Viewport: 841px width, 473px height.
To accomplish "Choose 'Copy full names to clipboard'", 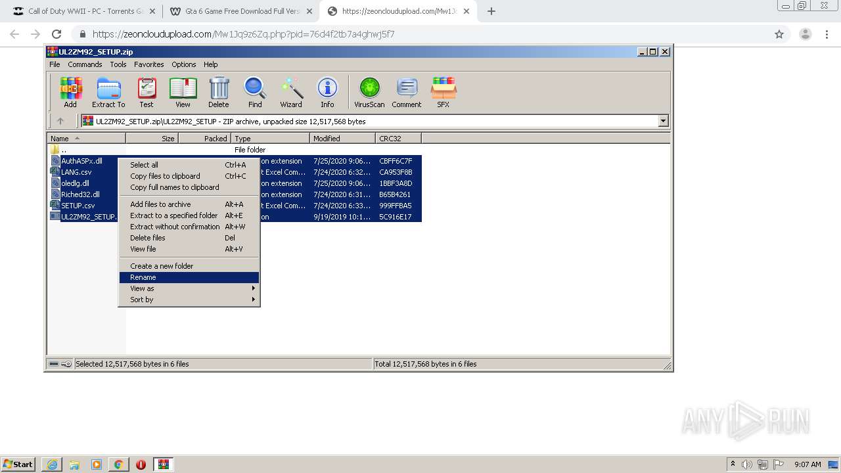I will (x=189, y=187).
